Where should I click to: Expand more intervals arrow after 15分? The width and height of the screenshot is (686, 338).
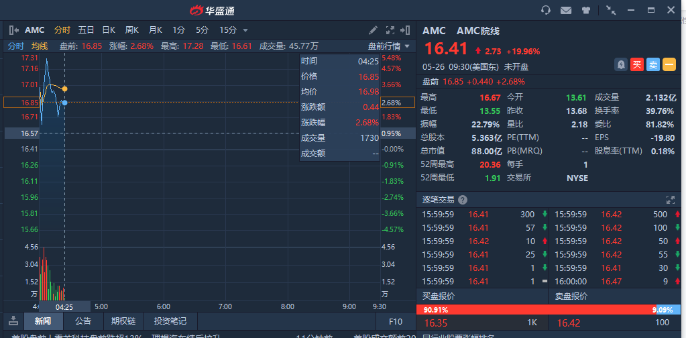coord(245,30)
